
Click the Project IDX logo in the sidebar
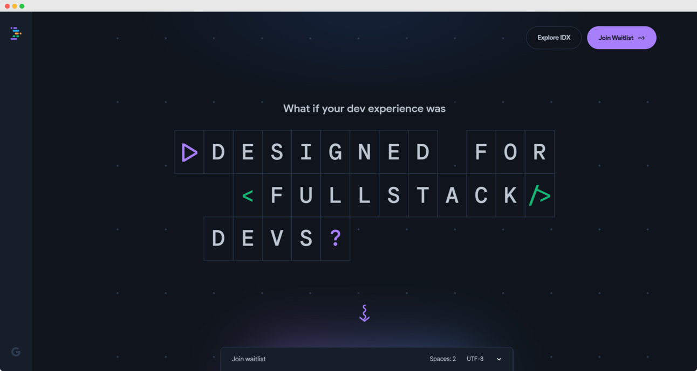16,33
